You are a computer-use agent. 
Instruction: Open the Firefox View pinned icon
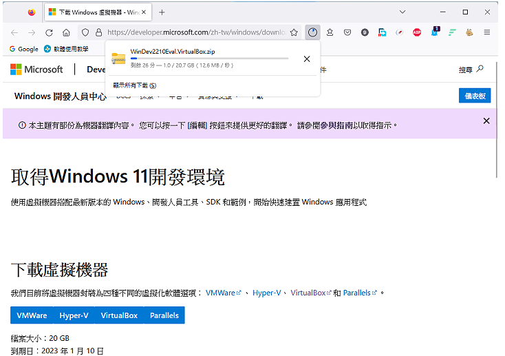31,12
